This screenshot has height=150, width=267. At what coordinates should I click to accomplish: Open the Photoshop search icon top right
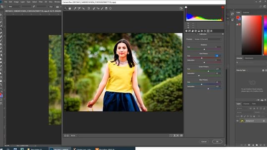point(260,7)
